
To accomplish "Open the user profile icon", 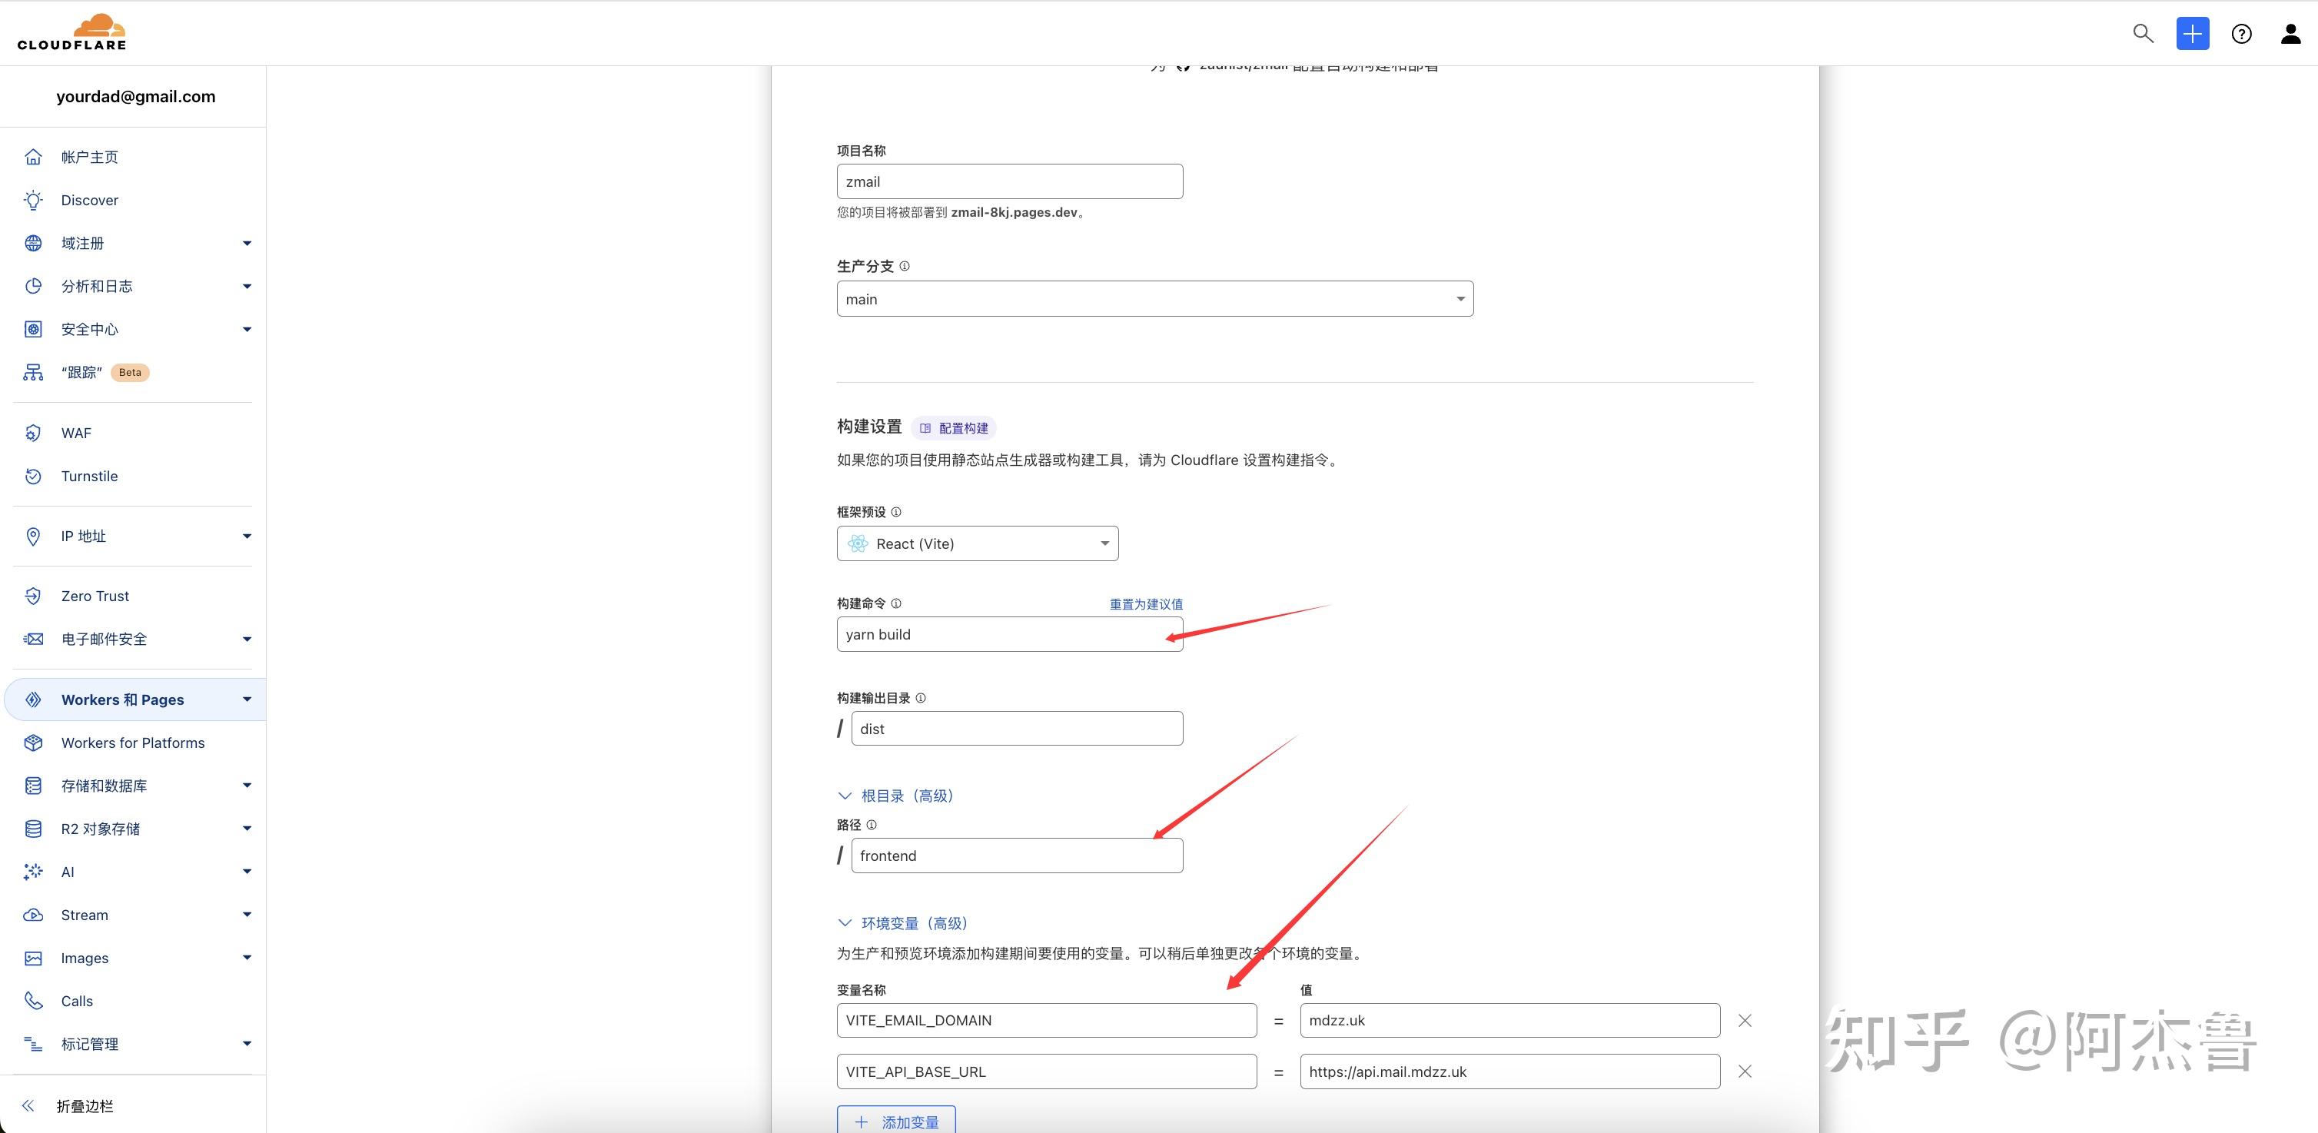I will tap(2290, 34).
